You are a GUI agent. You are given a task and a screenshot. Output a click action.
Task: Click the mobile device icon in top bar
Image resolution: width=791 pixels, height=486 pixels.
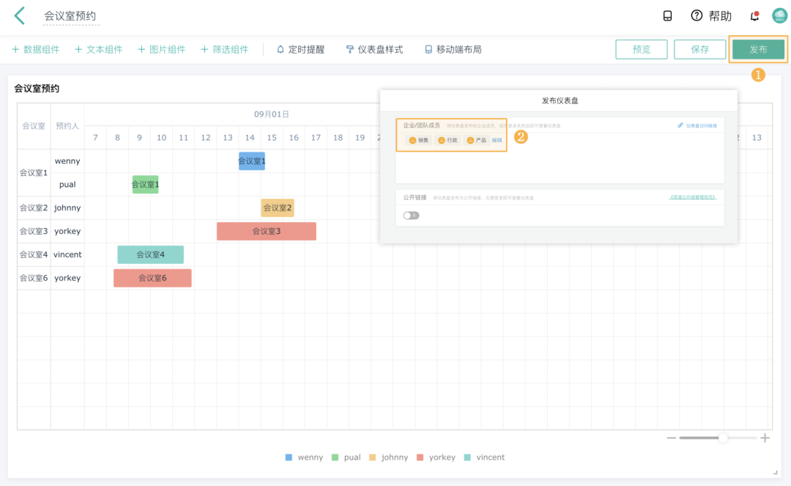(667, 15)
